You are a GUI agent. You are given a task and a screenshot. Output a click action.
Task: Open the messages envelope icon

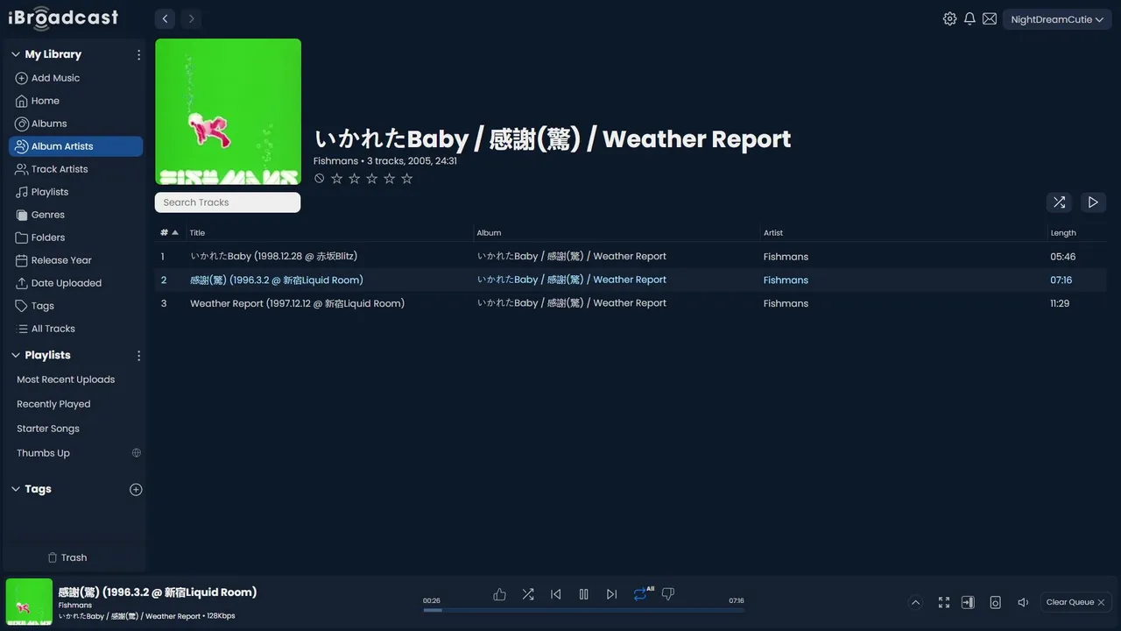[990, 18]
